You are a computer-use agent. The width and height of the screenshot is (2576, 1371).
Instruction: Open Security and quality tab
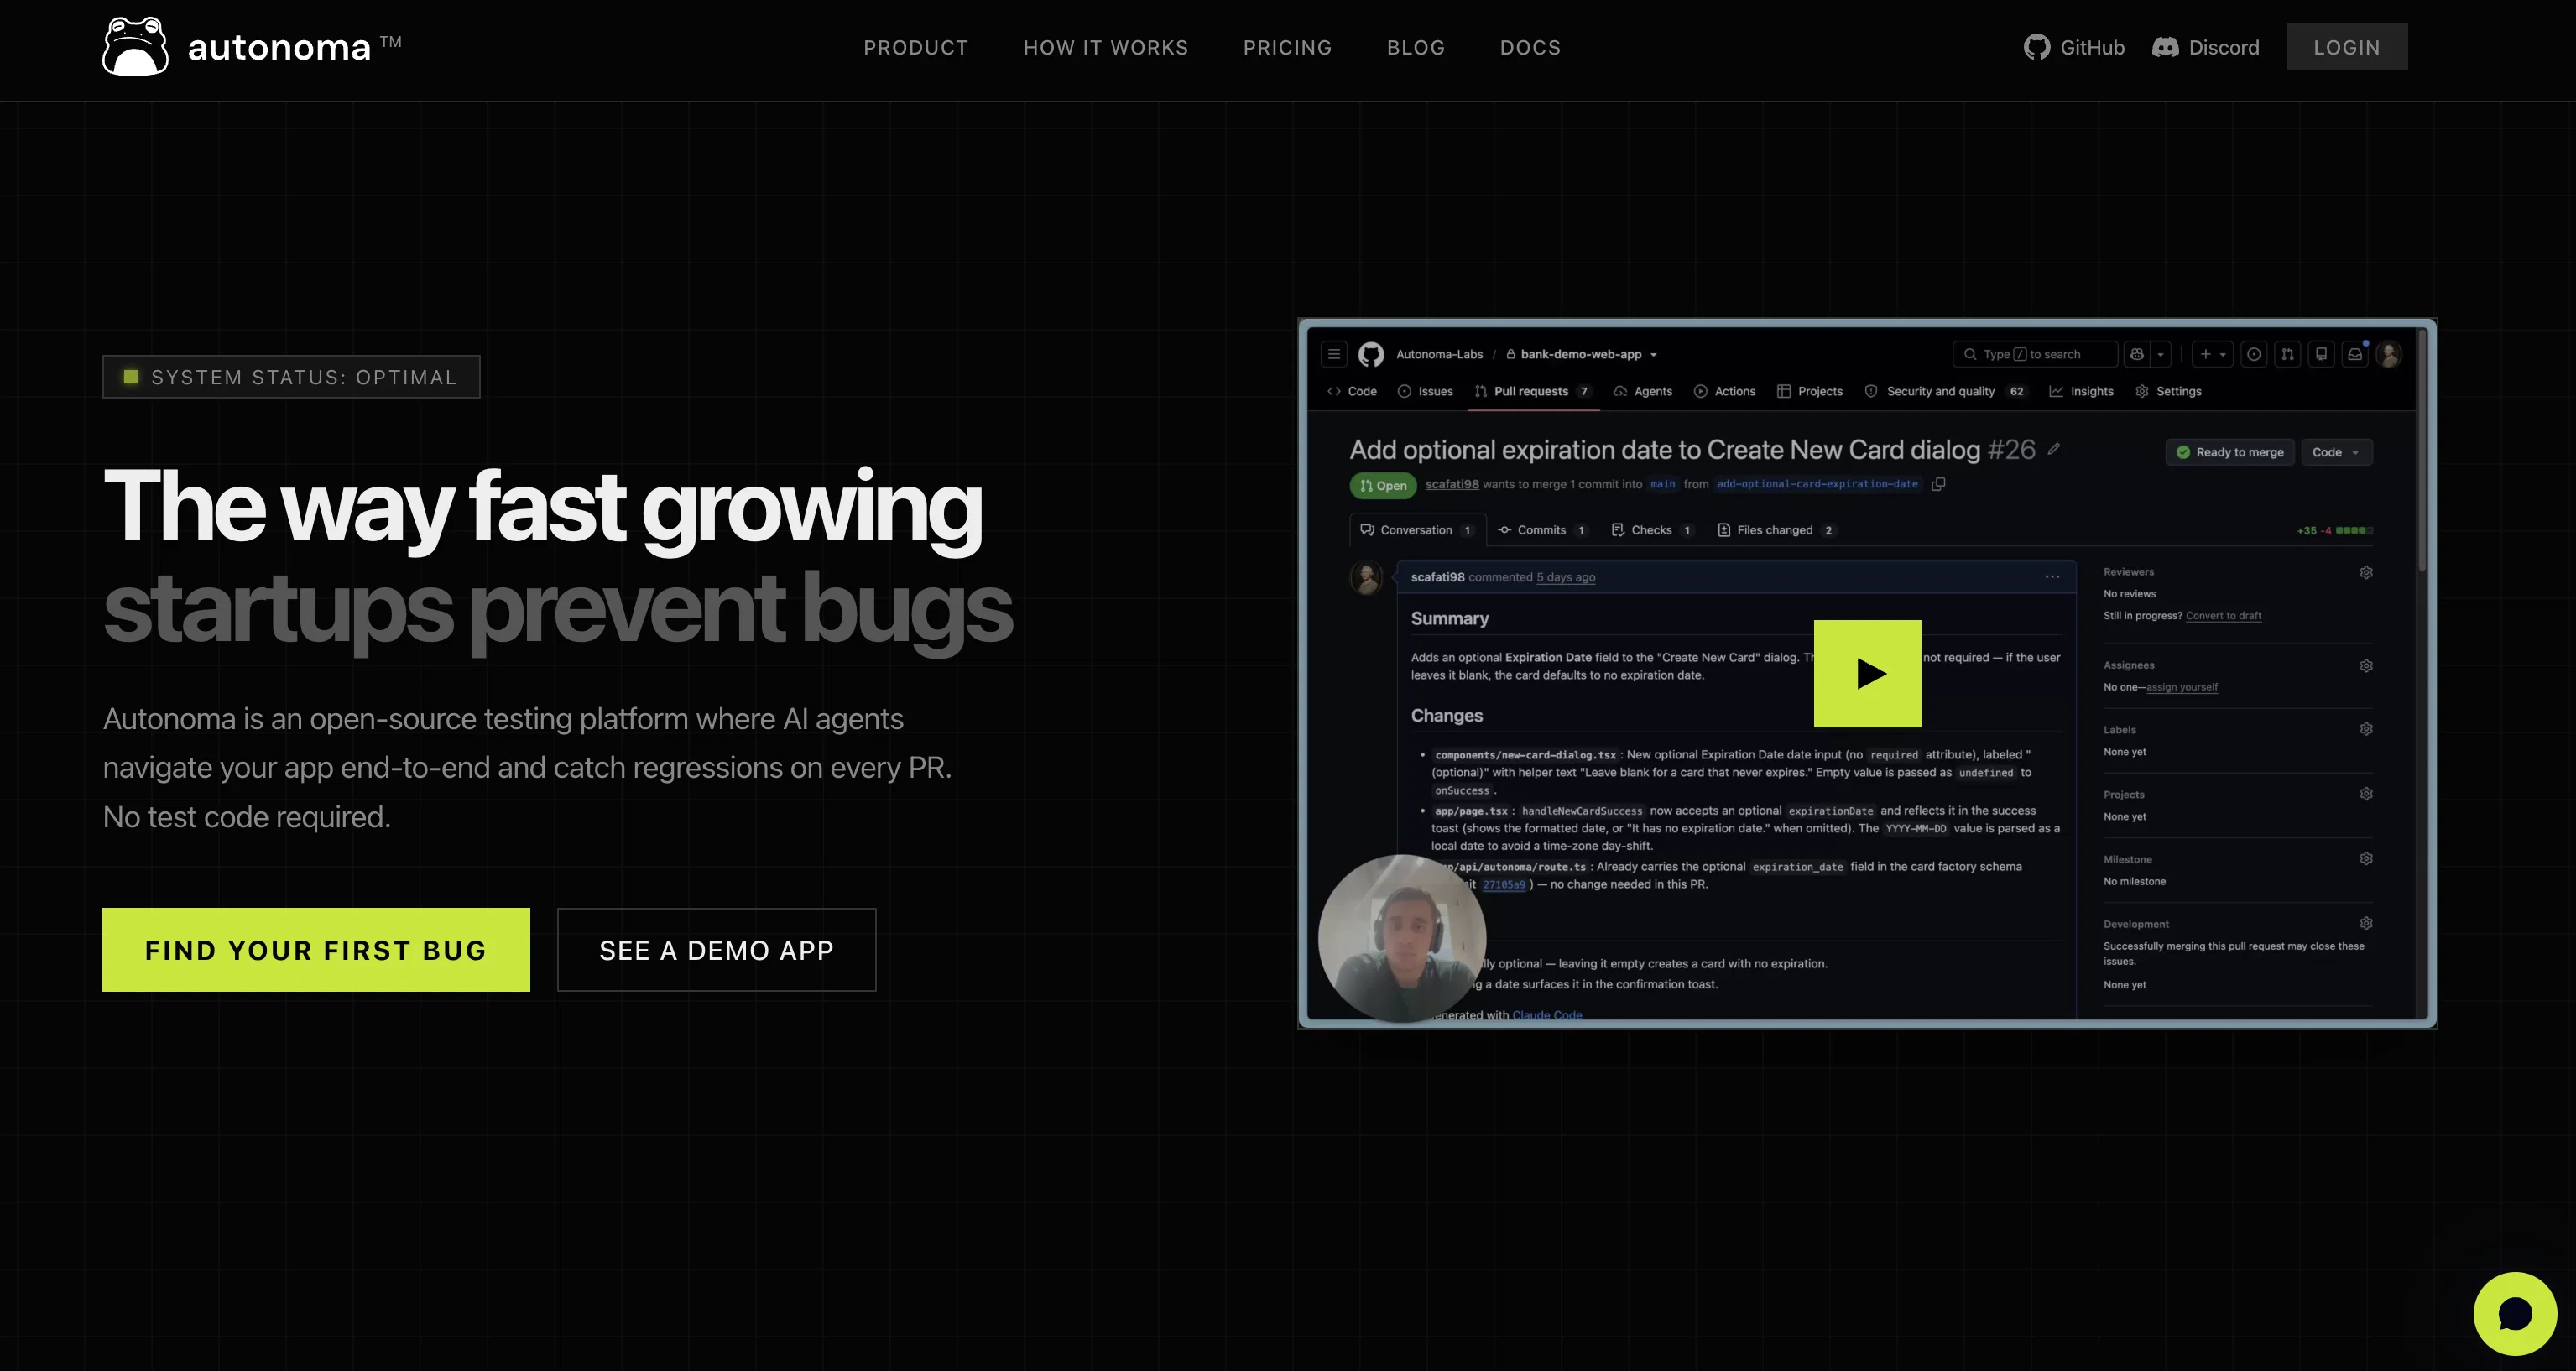click(1946, 391)
